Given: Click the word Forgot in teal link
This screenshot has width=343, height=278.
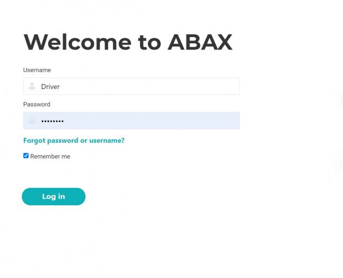Looking at the screenshot, I should coord(34,140).
